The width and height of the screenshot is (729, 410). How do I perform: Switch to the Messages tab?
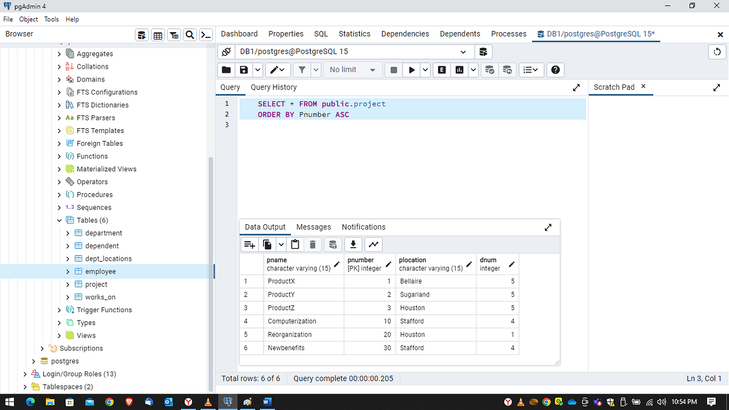tap(313, 227)
